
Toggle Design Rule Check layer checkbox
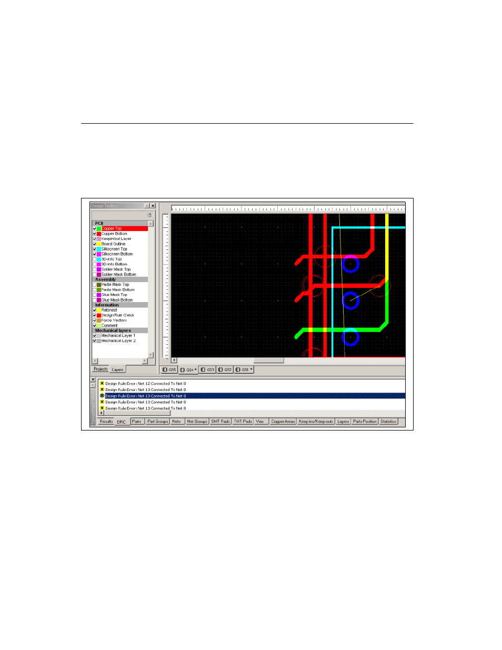click(95, 315)
